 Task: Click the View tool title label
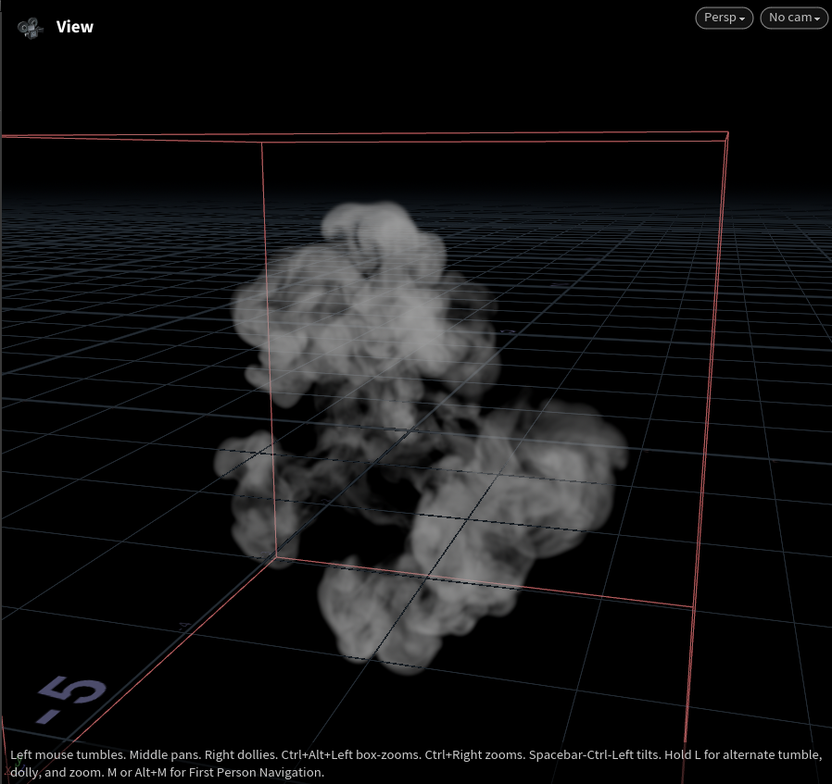(75, 27)
